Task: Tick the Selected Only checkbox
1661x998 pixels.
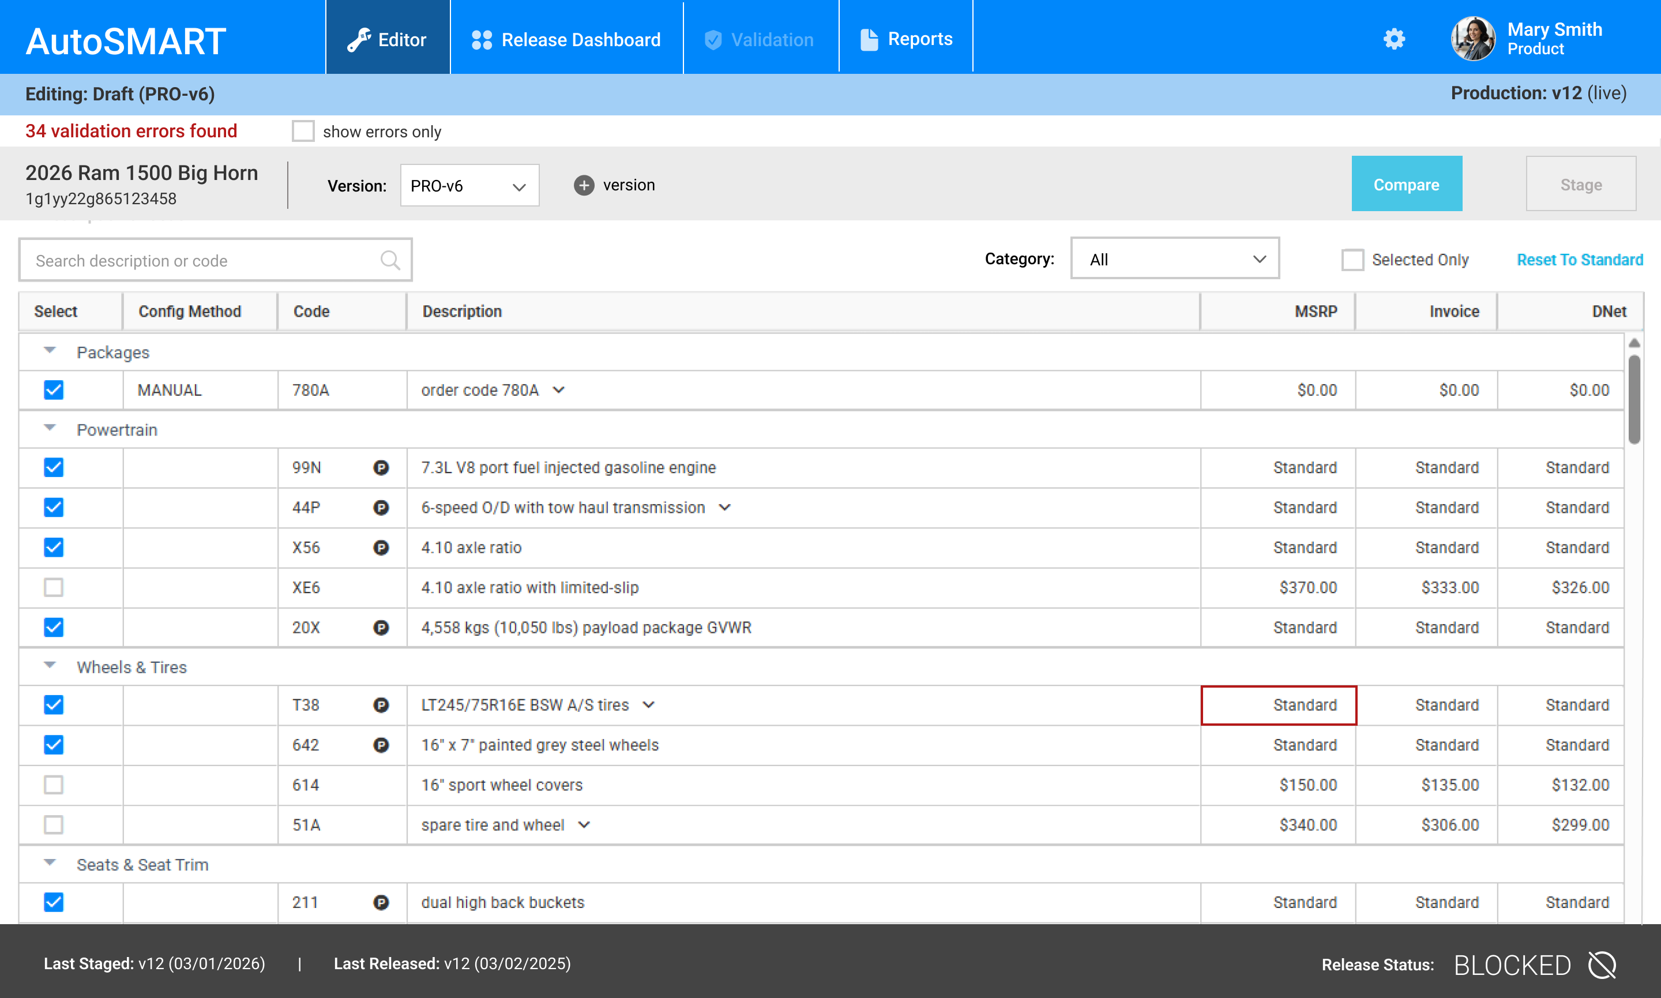Action: coord(1352,260)
